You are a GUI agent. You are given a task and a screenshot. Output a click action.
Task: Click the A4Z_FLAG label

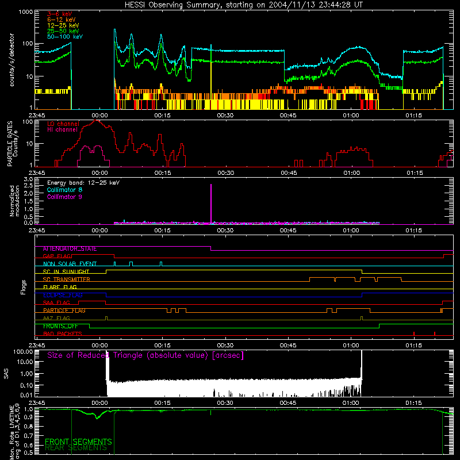[56, 319]
